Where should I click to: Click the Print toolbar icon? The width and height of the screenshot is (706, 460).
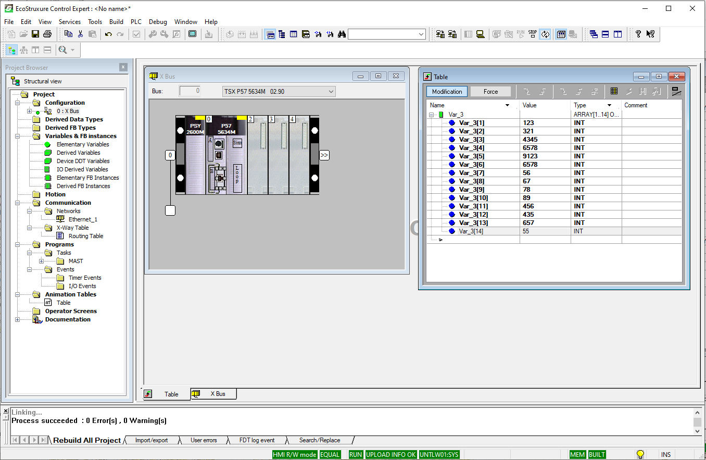[47, 34]
